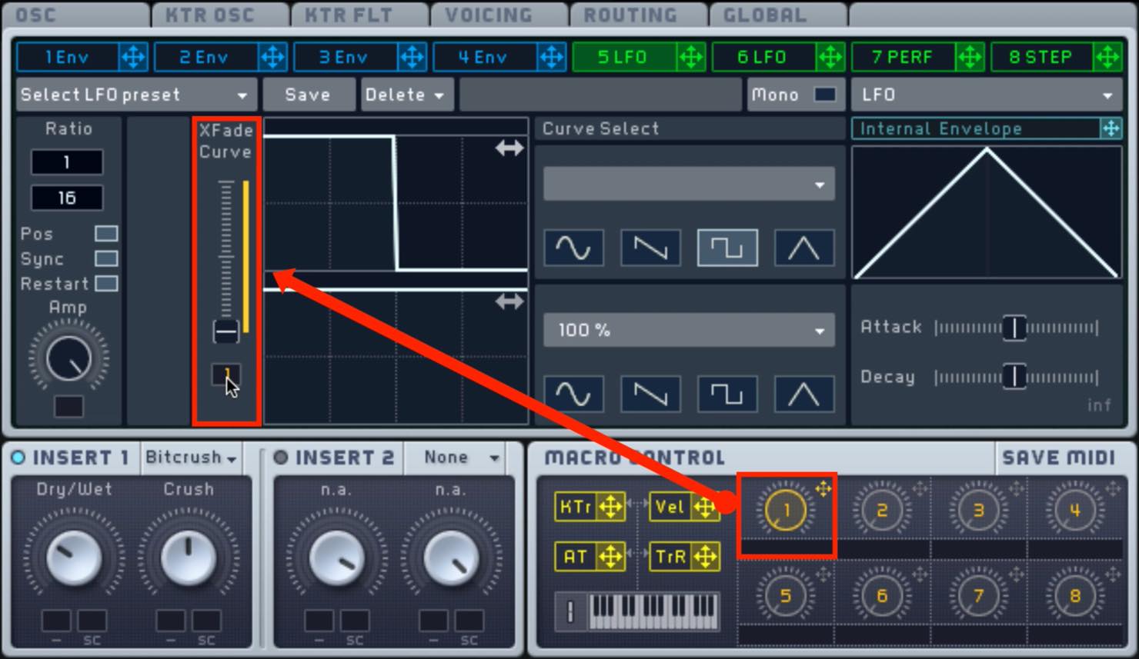Click the Decay slider handle
The image size is (1139, 659).
(x=1014, y=377)
